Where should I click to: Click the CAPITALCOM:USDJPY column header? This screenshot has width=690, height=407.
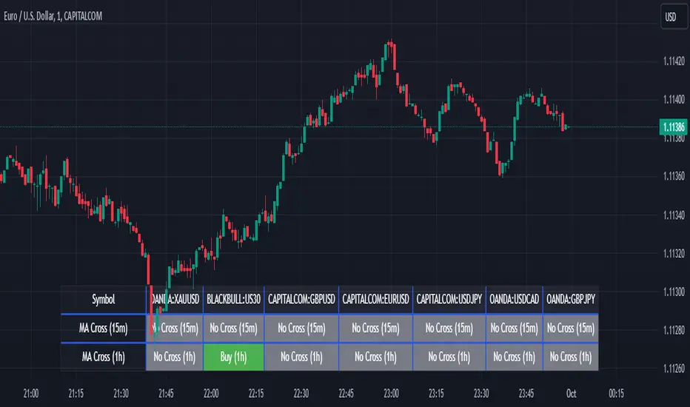(449, 300)
